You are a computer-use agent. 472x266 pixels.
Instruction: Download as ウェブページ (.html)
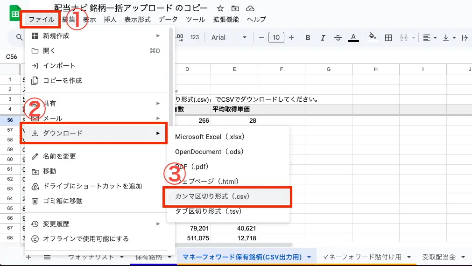[x=228, y=182]
